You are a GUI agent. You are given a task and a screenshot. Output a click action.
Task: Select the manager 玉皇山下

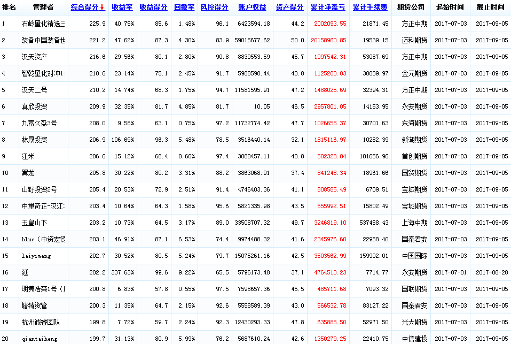tap(35, 223)
